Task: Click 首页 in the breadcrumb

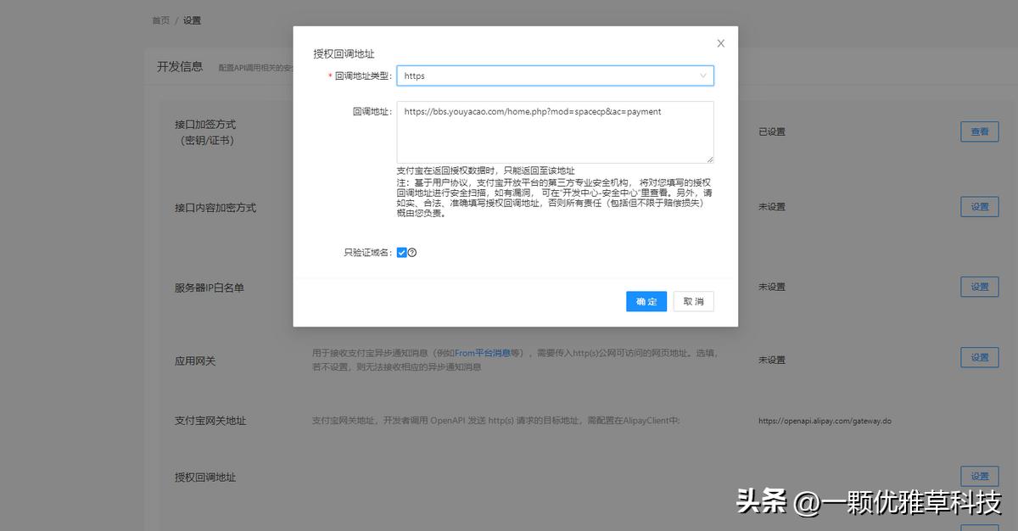Action: (160, 20)
